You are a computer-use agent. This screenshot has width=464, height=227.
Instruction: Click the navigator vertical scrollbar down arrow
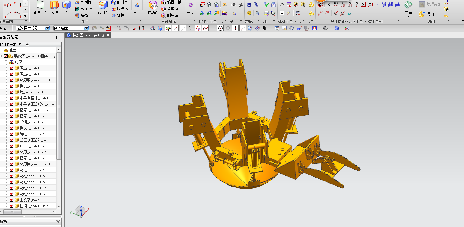(59, 206)
